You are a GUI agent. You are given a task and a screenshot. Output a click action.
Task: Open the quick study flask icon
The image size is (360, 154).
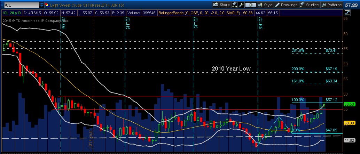pos(235,5)
